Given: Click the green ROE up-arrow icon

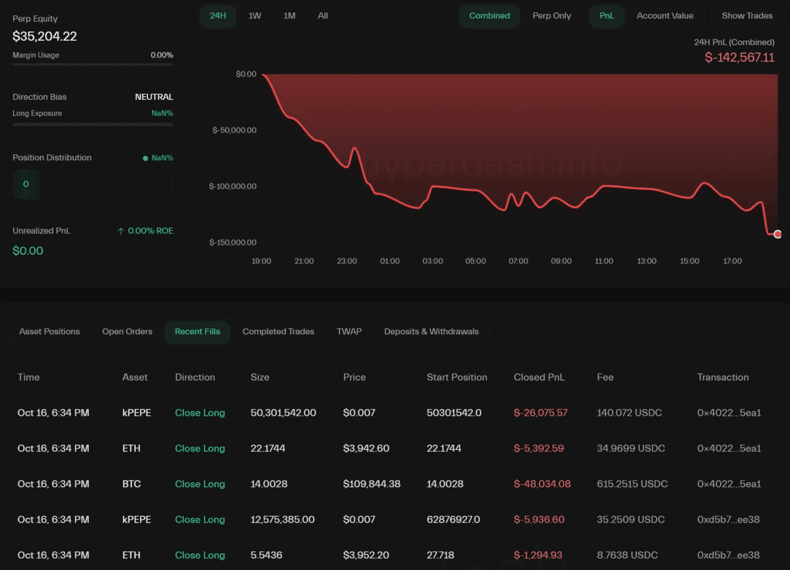Looking at the screenshot, I should point(121,231).
